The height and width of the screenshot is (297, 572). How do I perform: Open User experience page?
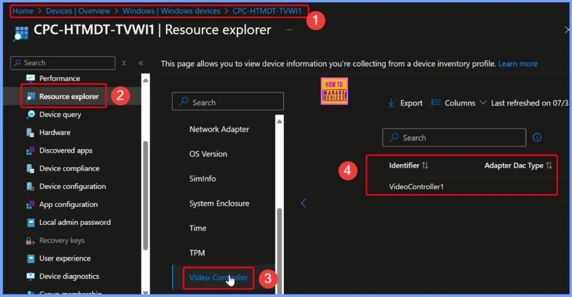pos(65,258)
